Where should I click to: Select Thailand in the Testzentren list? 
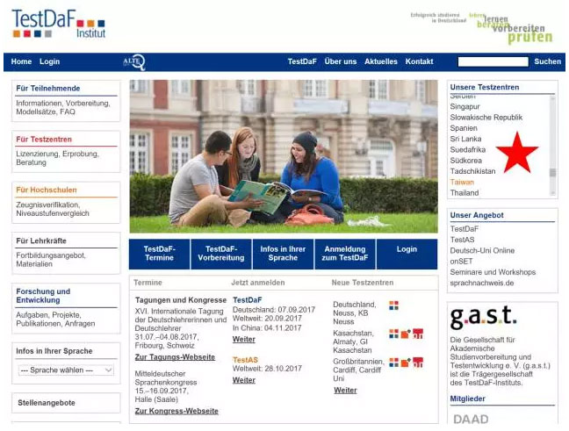pos(465,193)
